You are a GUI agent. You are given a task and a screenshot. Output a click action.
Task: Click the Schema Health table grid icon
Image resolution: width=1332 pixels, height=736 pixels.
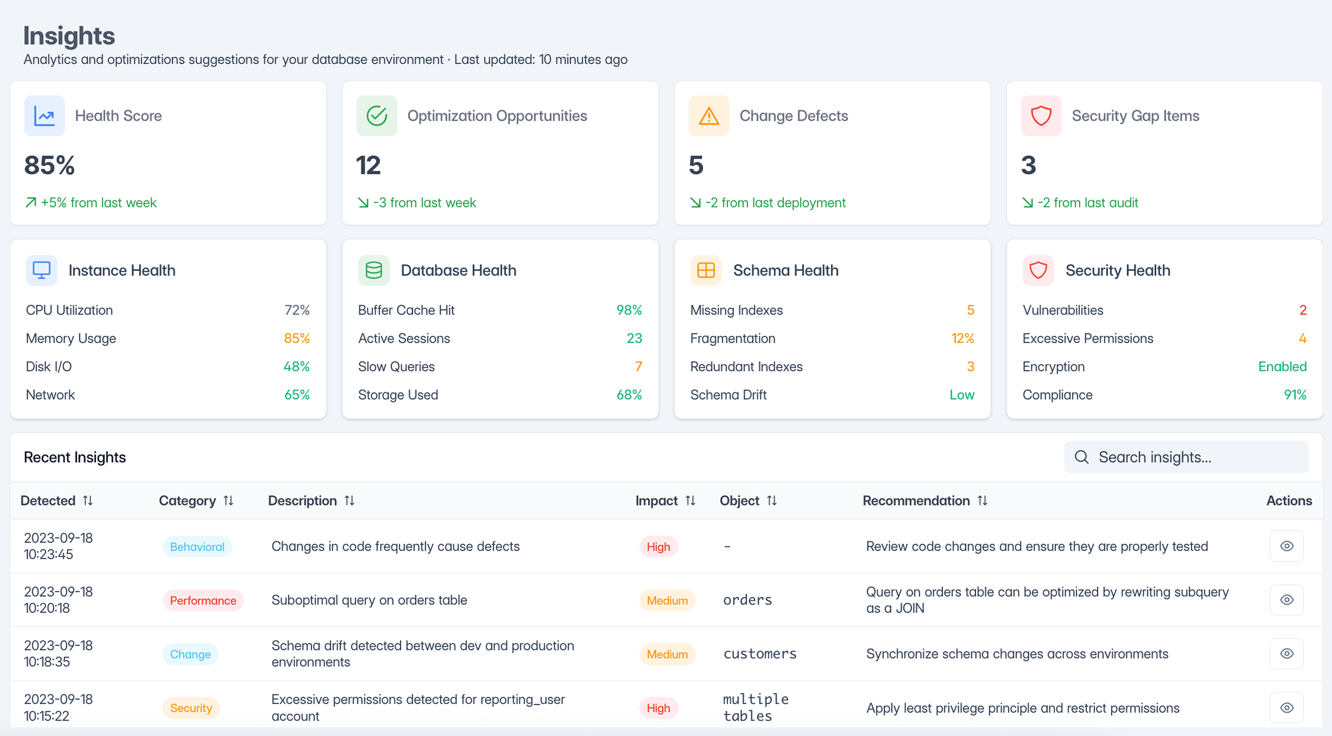click(x=706, y=270)
